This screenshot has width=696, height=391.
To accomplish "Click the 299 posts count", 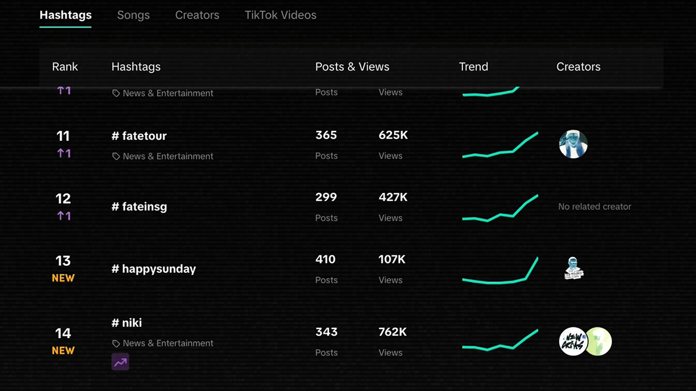I will click(x=326, y=197).
